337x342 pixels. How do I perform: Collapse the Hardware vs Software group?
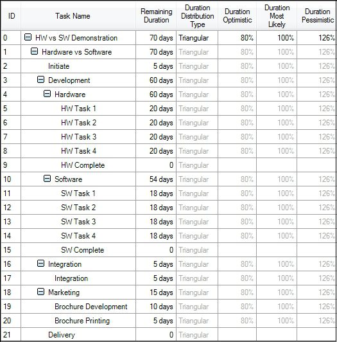click(34, 51)
